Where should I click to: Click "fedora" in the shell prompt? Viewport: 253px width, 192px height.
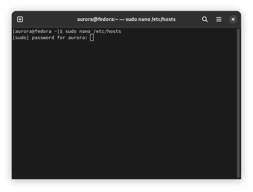(x=44, y=31)
